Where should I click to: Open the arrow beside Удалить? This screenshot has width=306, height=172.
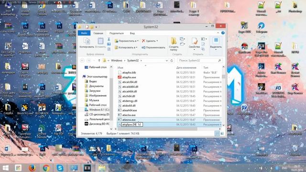point(157,41)
